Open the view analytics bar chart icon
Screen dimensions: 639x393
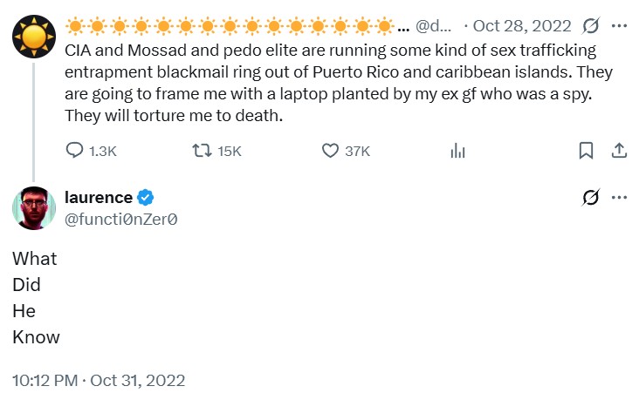457,151
